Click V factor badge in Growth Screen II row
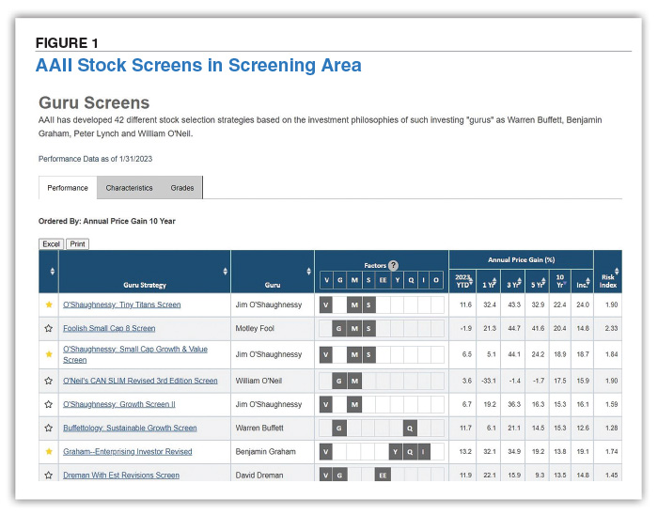 pos(325,404)
